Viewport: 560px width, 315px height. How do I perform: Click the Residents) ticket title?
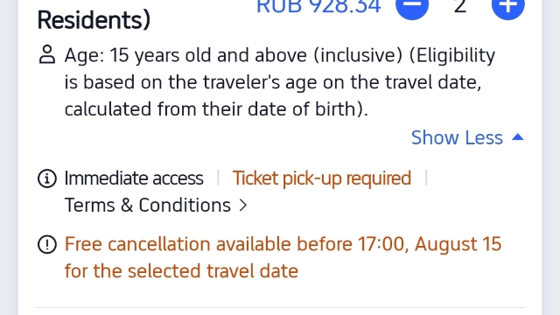click(94, 20)
